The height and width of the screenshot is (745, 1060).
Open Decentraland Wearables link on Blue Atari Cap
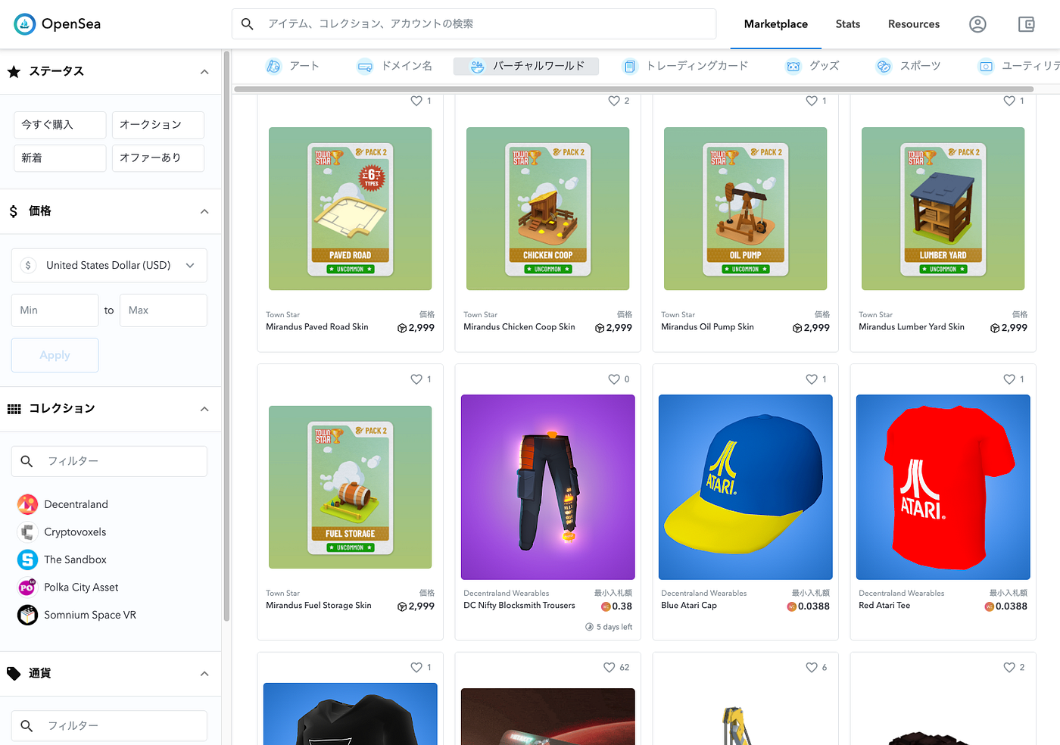tap(703, 594)
